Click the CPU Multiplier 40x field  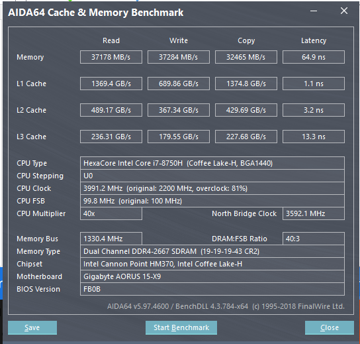[111, 213]
